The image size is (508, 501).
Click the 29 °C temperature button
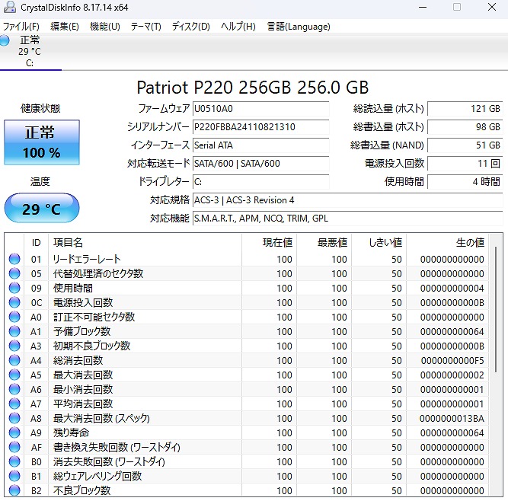(x=42, y=208)
